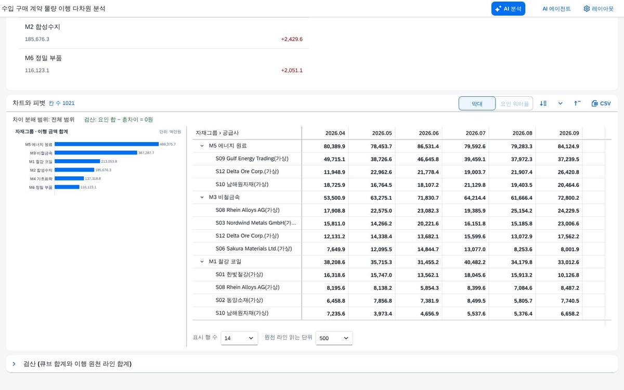Screen dimensions: 624x390
Task: Collapse the M1 철강 코일 group row
Action: [202, 262]
